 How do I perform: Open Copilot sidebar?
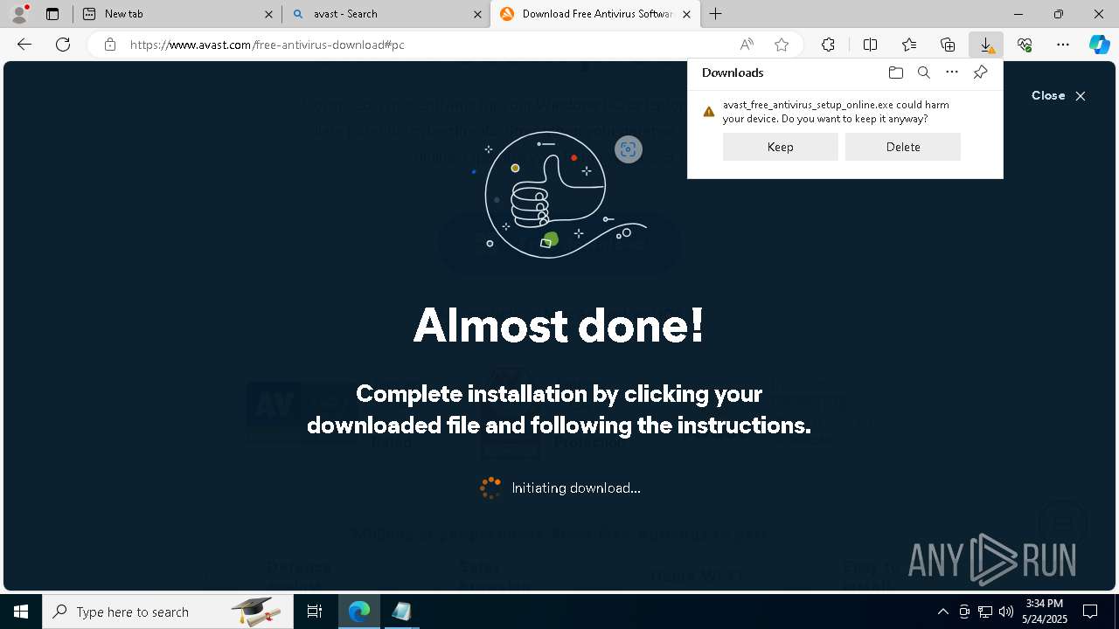coord(1100,45)
